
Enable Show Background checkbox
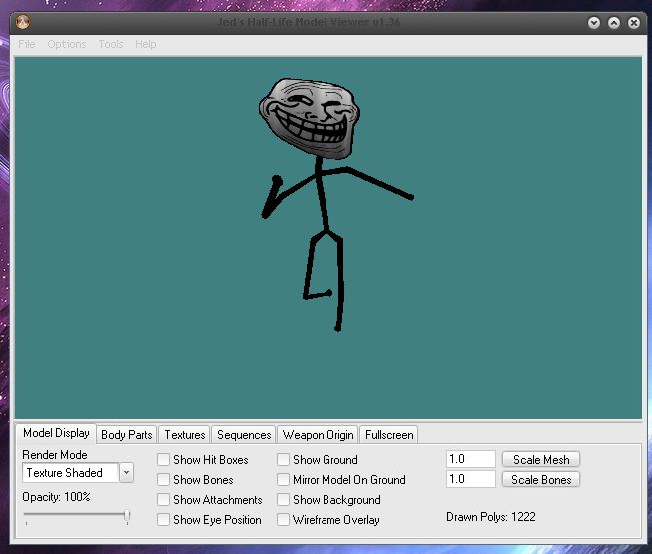tap(283, 499)
